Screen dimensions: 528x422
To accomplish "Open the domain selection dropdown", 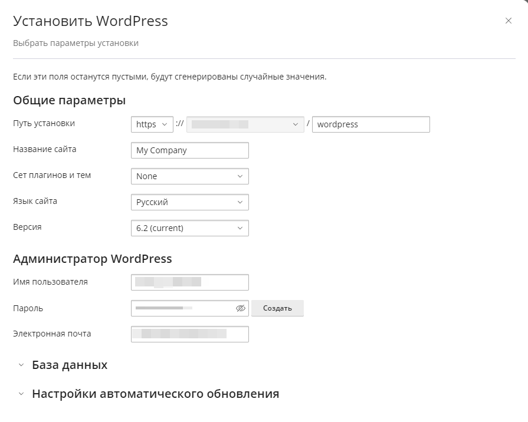I will (245, 124).
